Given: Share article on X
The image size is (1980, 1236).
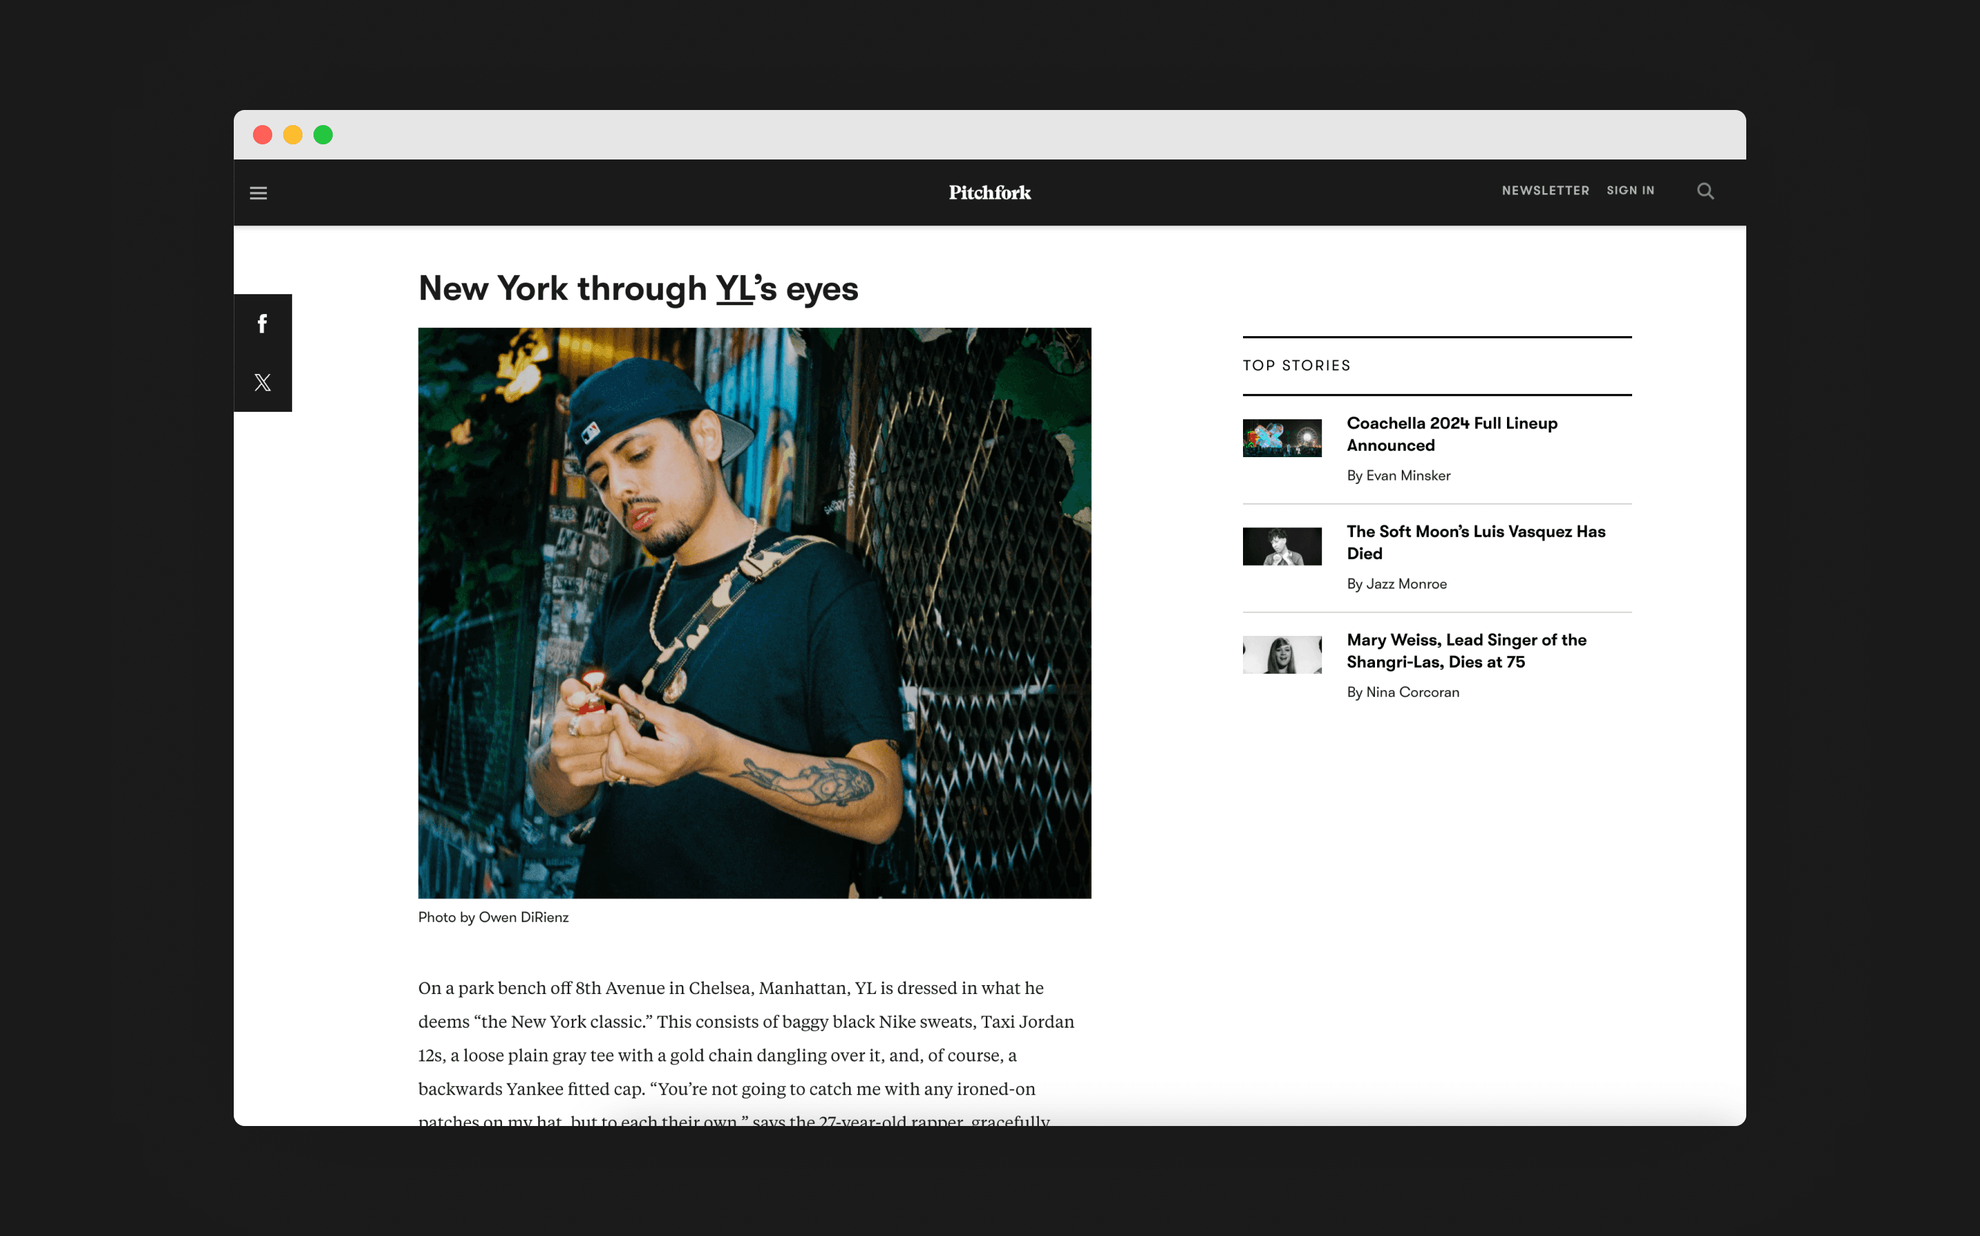Looking at the screenshot, I should click(263, 383).
